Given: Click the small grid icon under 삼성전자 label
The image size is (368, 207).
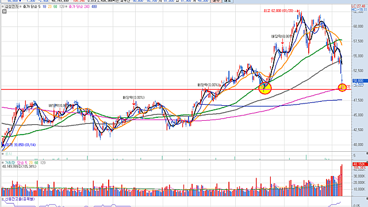Looking at the screenshot, I should [x=4, y=11].
